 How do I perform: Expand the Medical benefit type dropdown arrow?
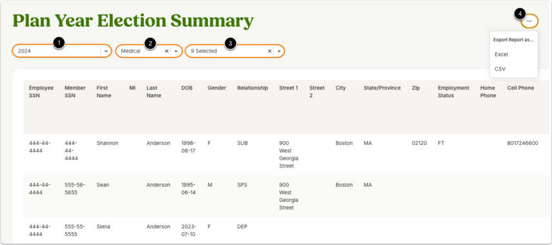click(x=176, y=51)
